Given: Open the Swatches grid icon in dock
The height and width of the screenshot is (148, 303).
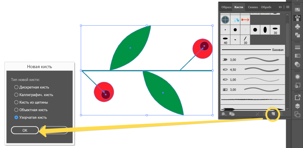Looking at the screenshot, I should pyautogui.click(x=297, y=10).
